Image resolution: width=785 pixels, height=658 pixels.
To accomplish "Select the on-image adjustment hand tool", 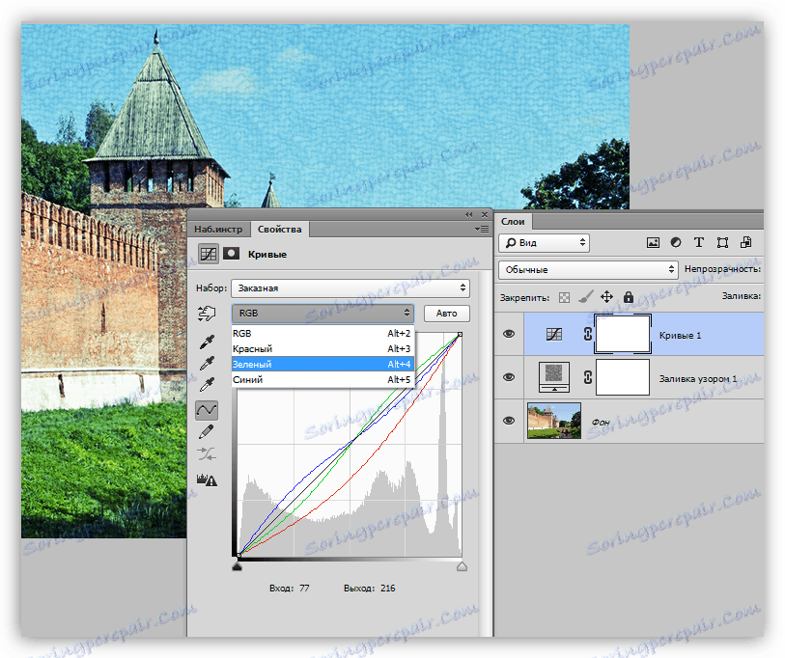I will pos(207,314).
